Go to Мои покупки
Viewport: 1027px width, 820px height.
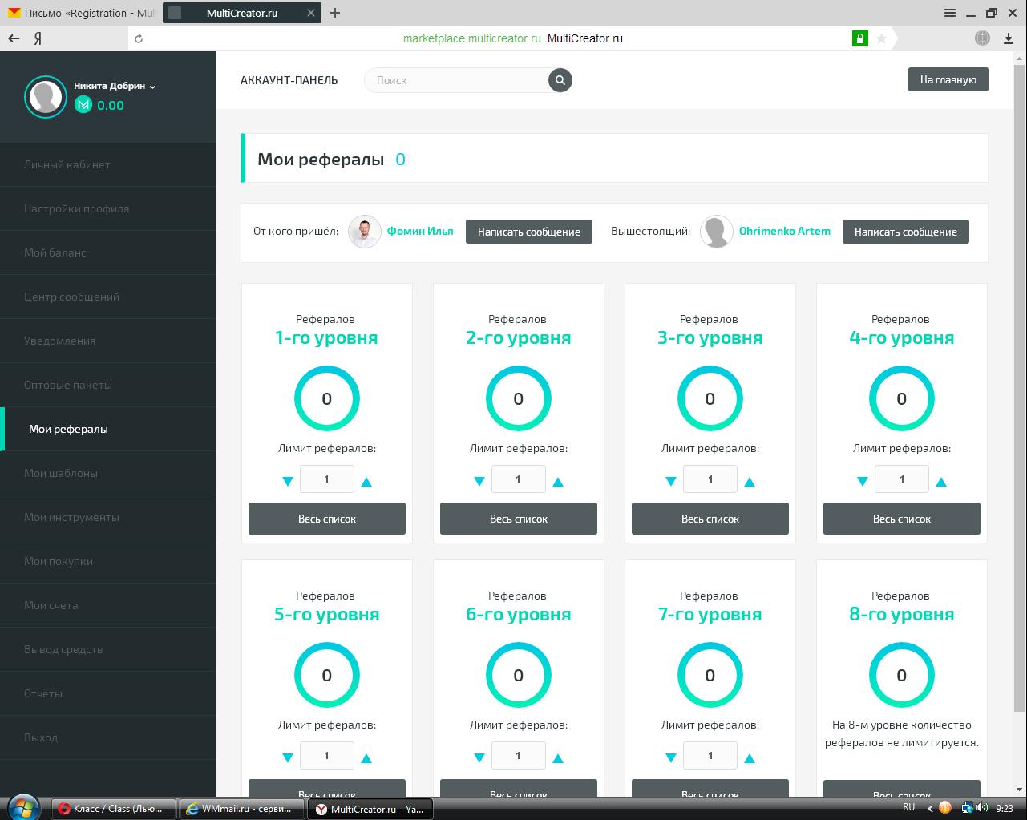pyautogui.click(x=108, y=561)
